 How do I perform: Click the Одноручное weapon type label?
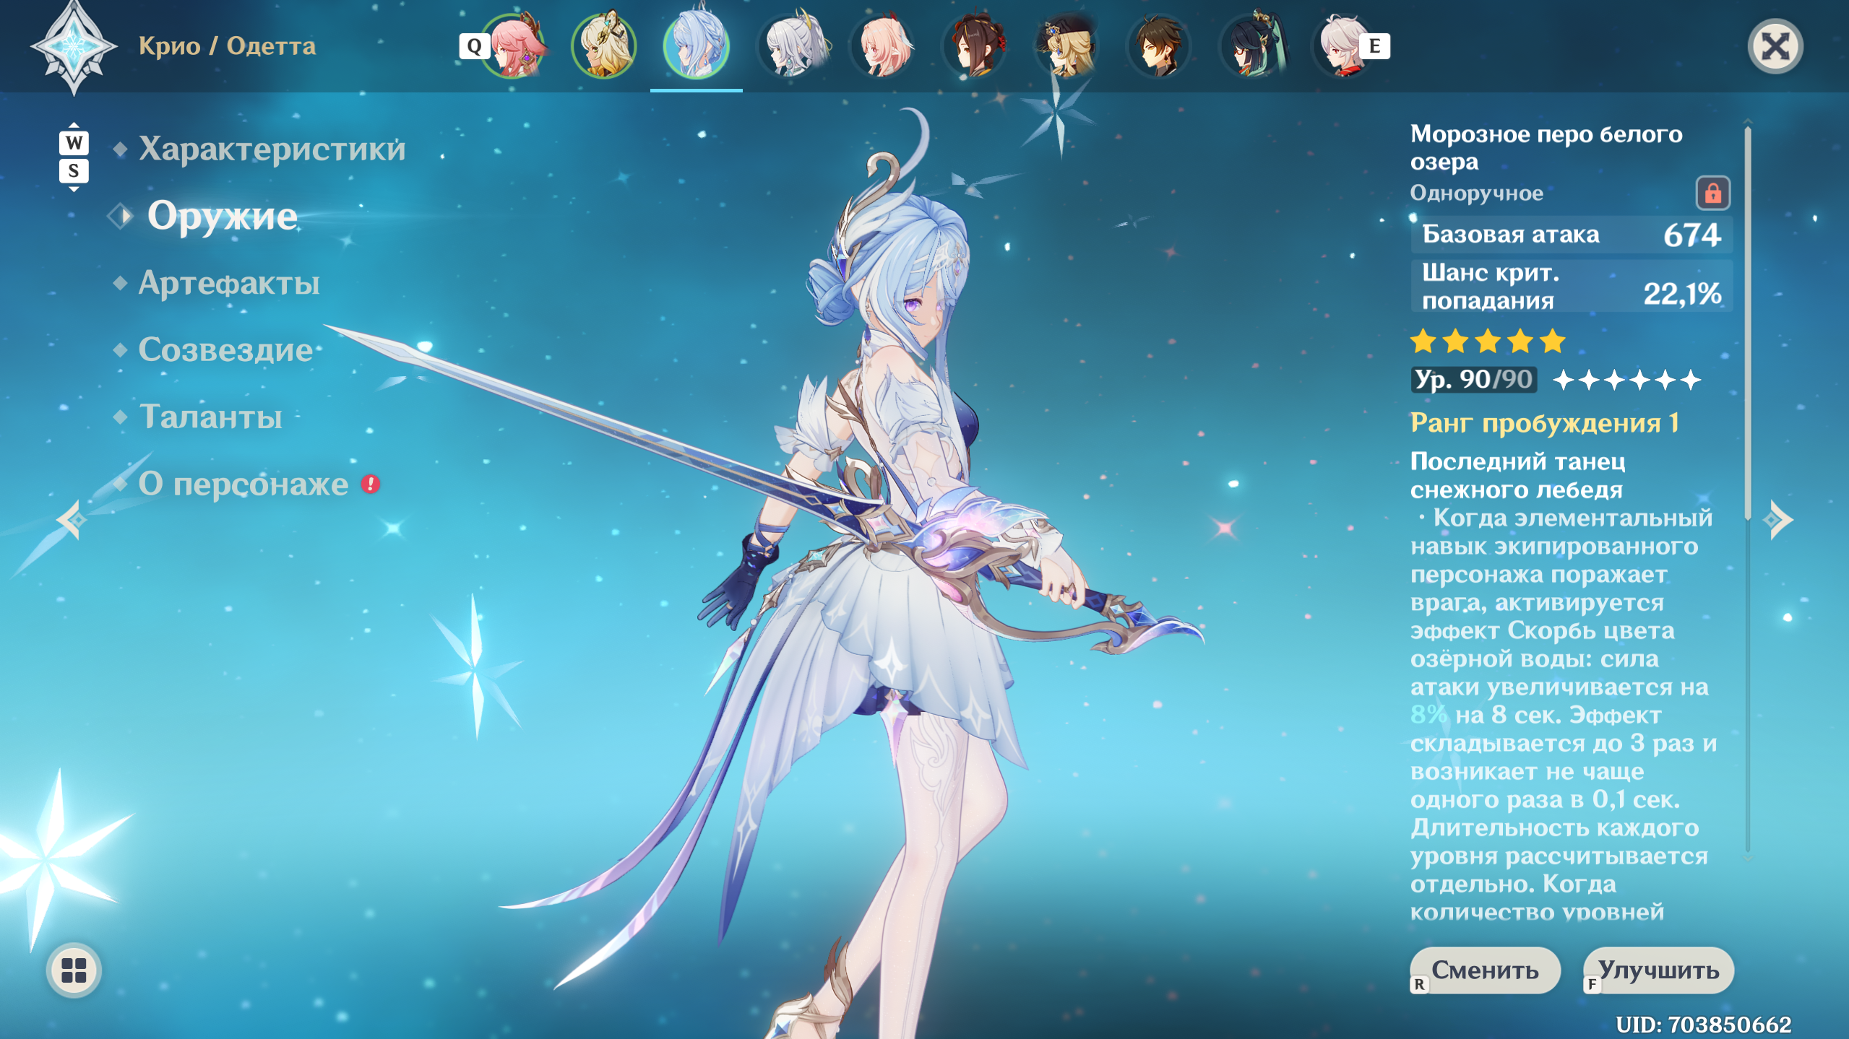(1476, 193)
